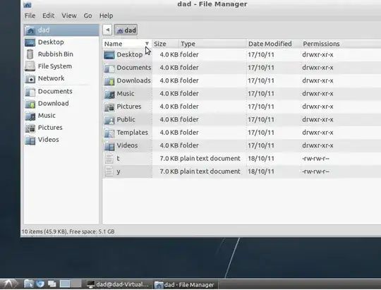Image resolution: width=381 pixels, height=290 pixels.
Task: Select the text file icon for t
Action: pos(109,159)
